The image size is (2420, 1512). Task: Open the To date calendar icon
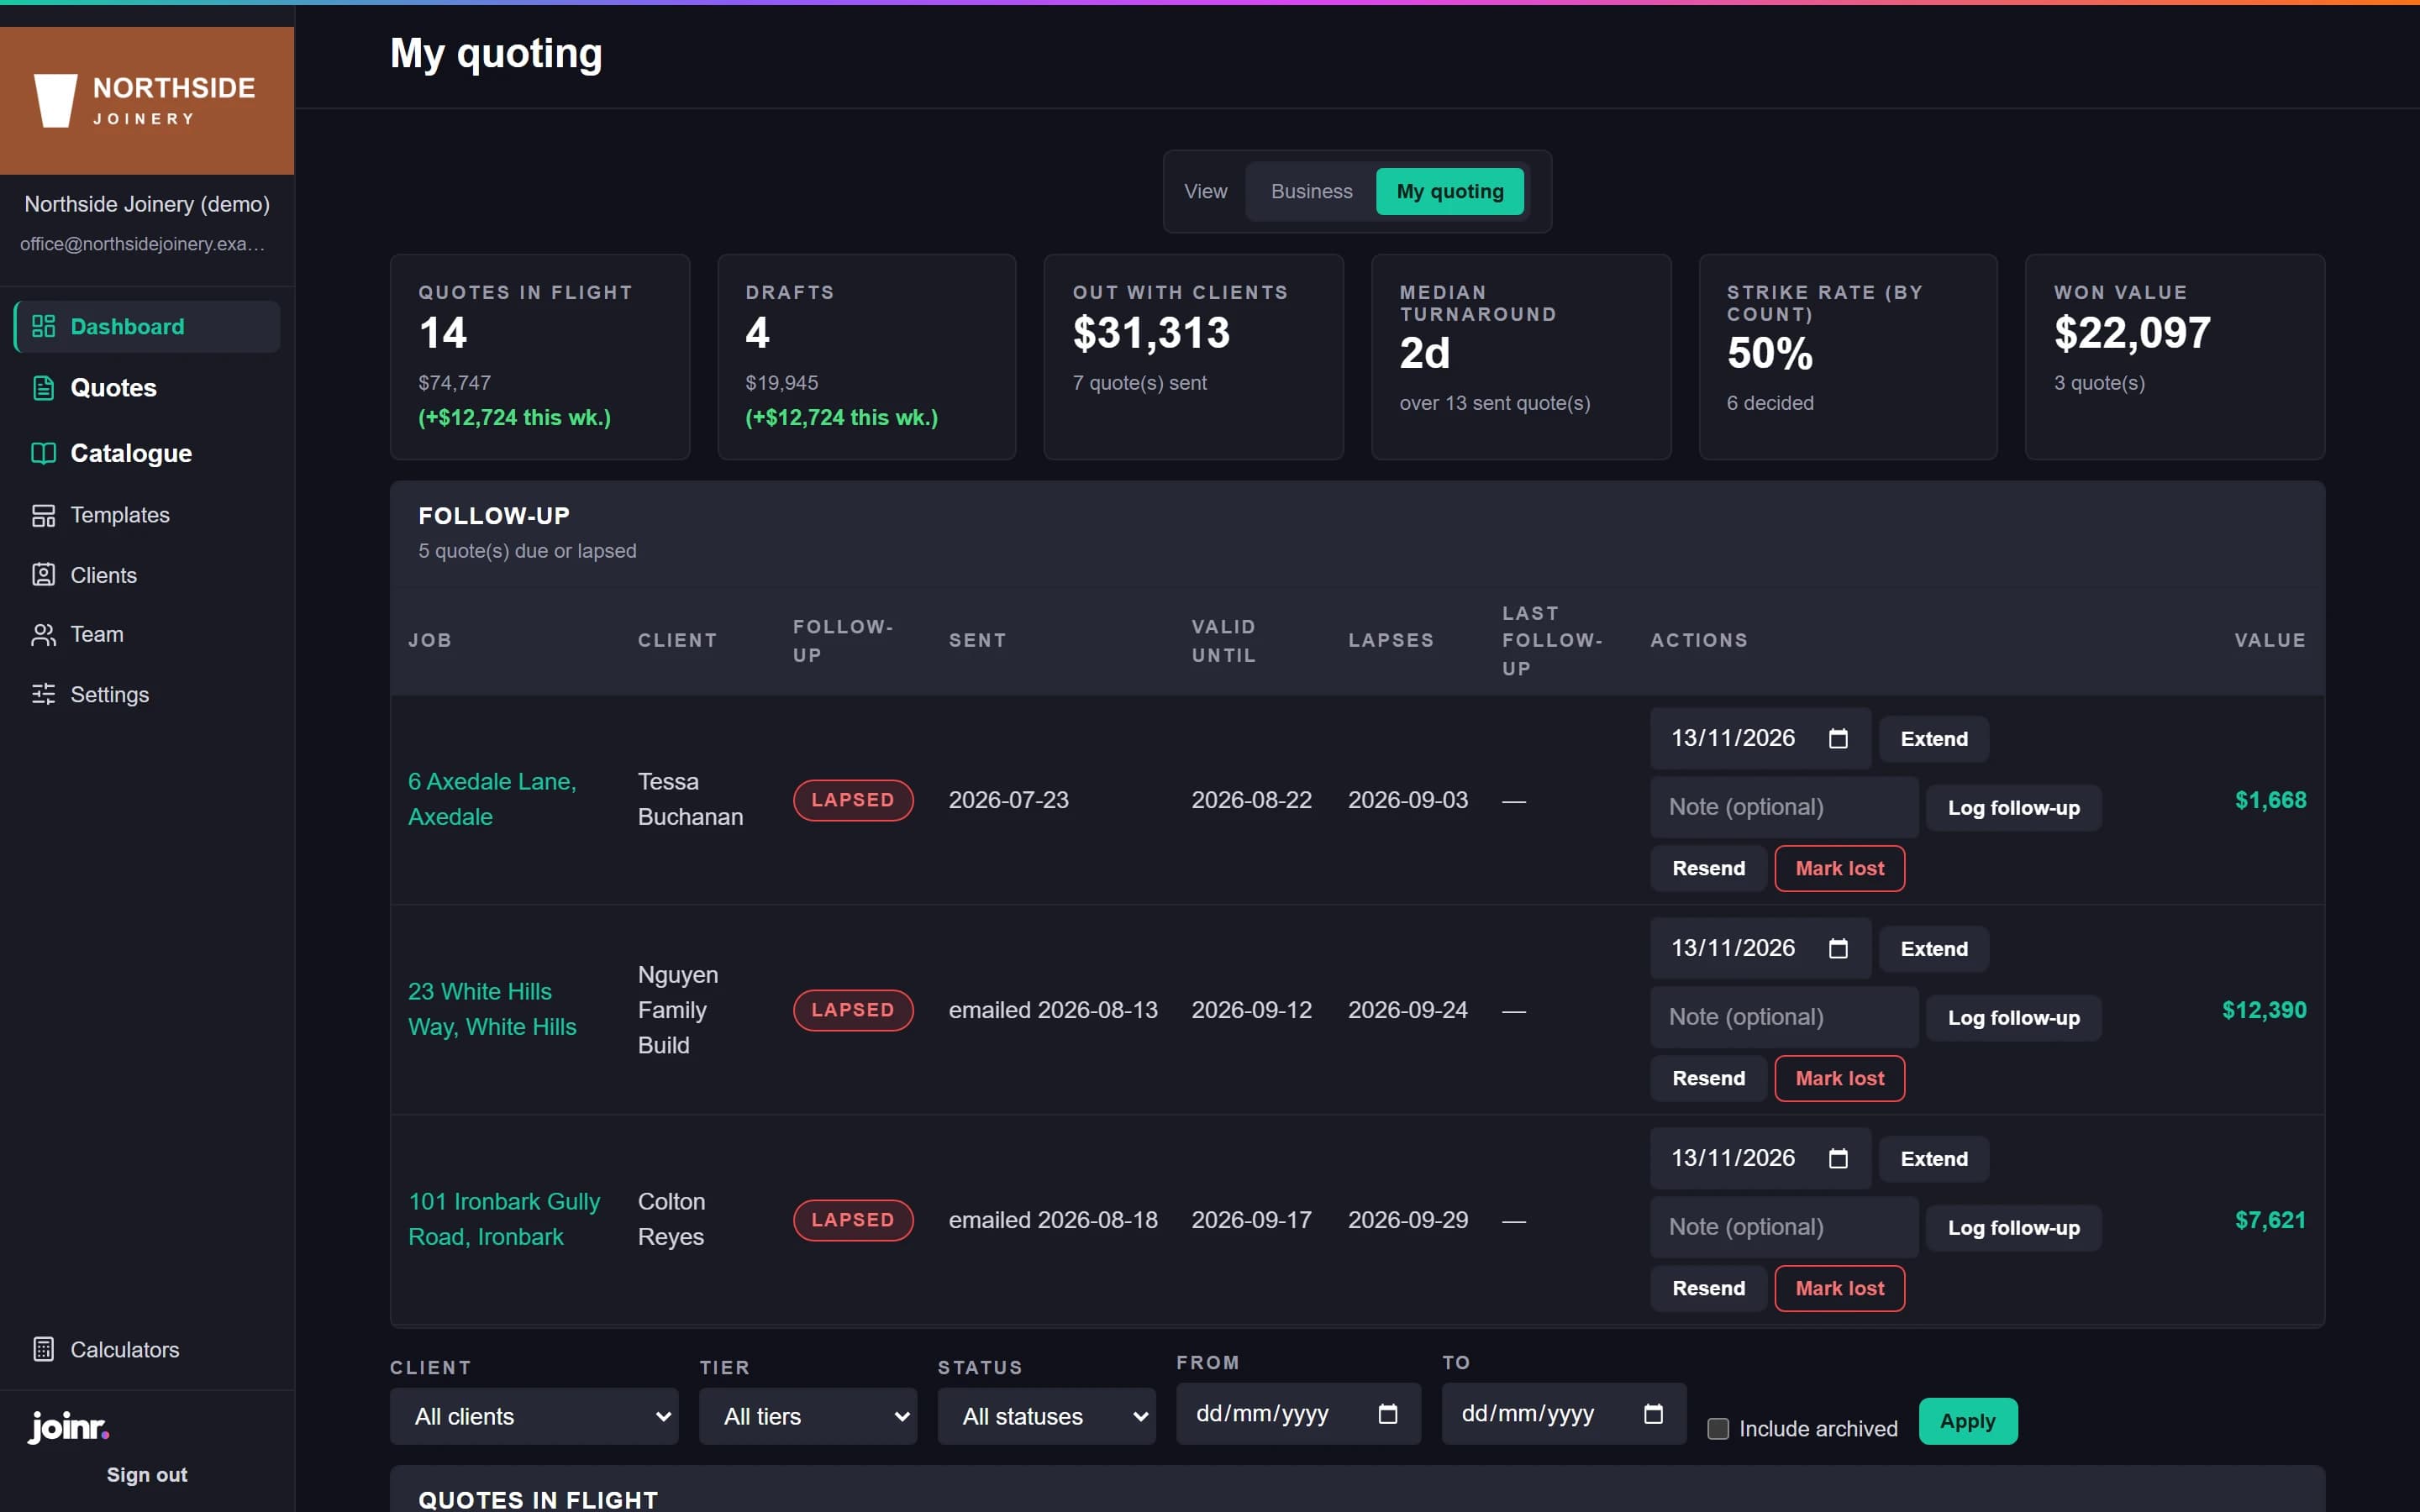(1653, 1413)
